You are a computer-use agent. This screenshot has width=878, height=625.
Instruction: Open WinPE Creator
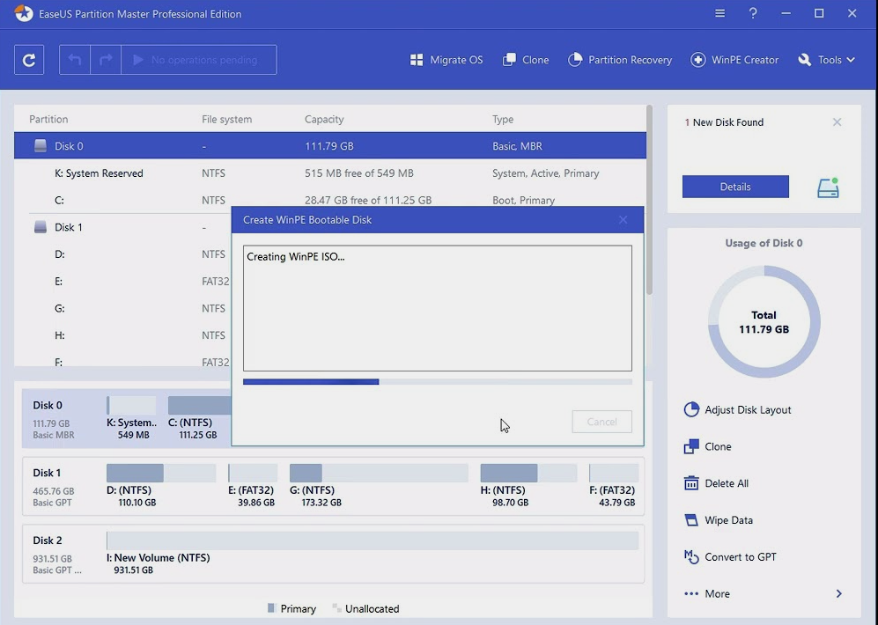(x=734, y=60)
